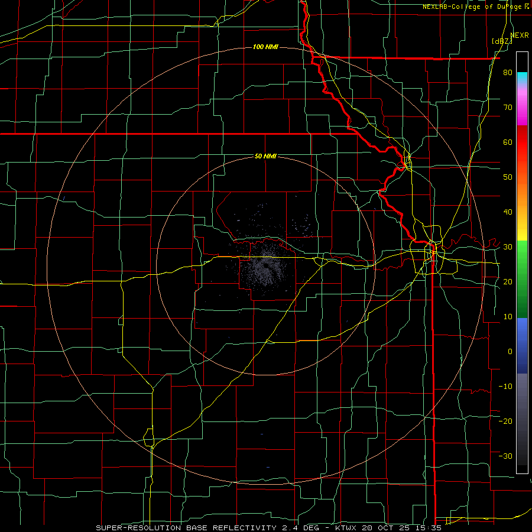532x532 pixels.
Task: Click the 0 tick label on scale
Action: 510,352
